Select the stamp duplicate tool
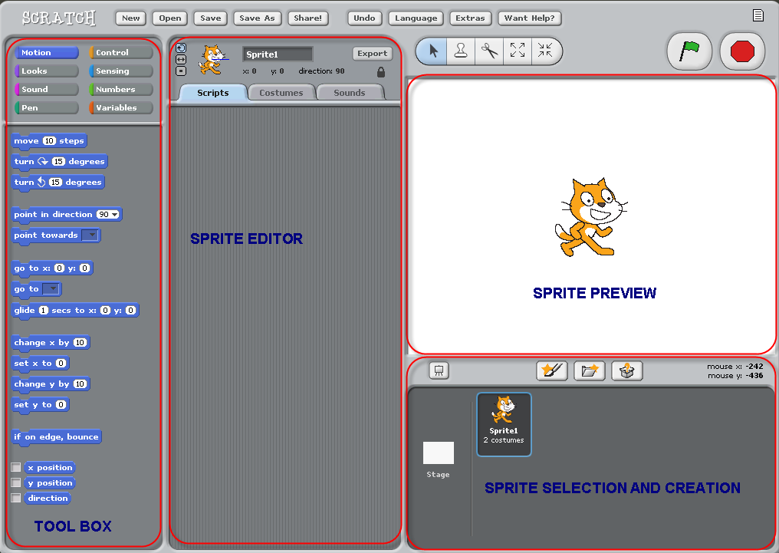 461,51
